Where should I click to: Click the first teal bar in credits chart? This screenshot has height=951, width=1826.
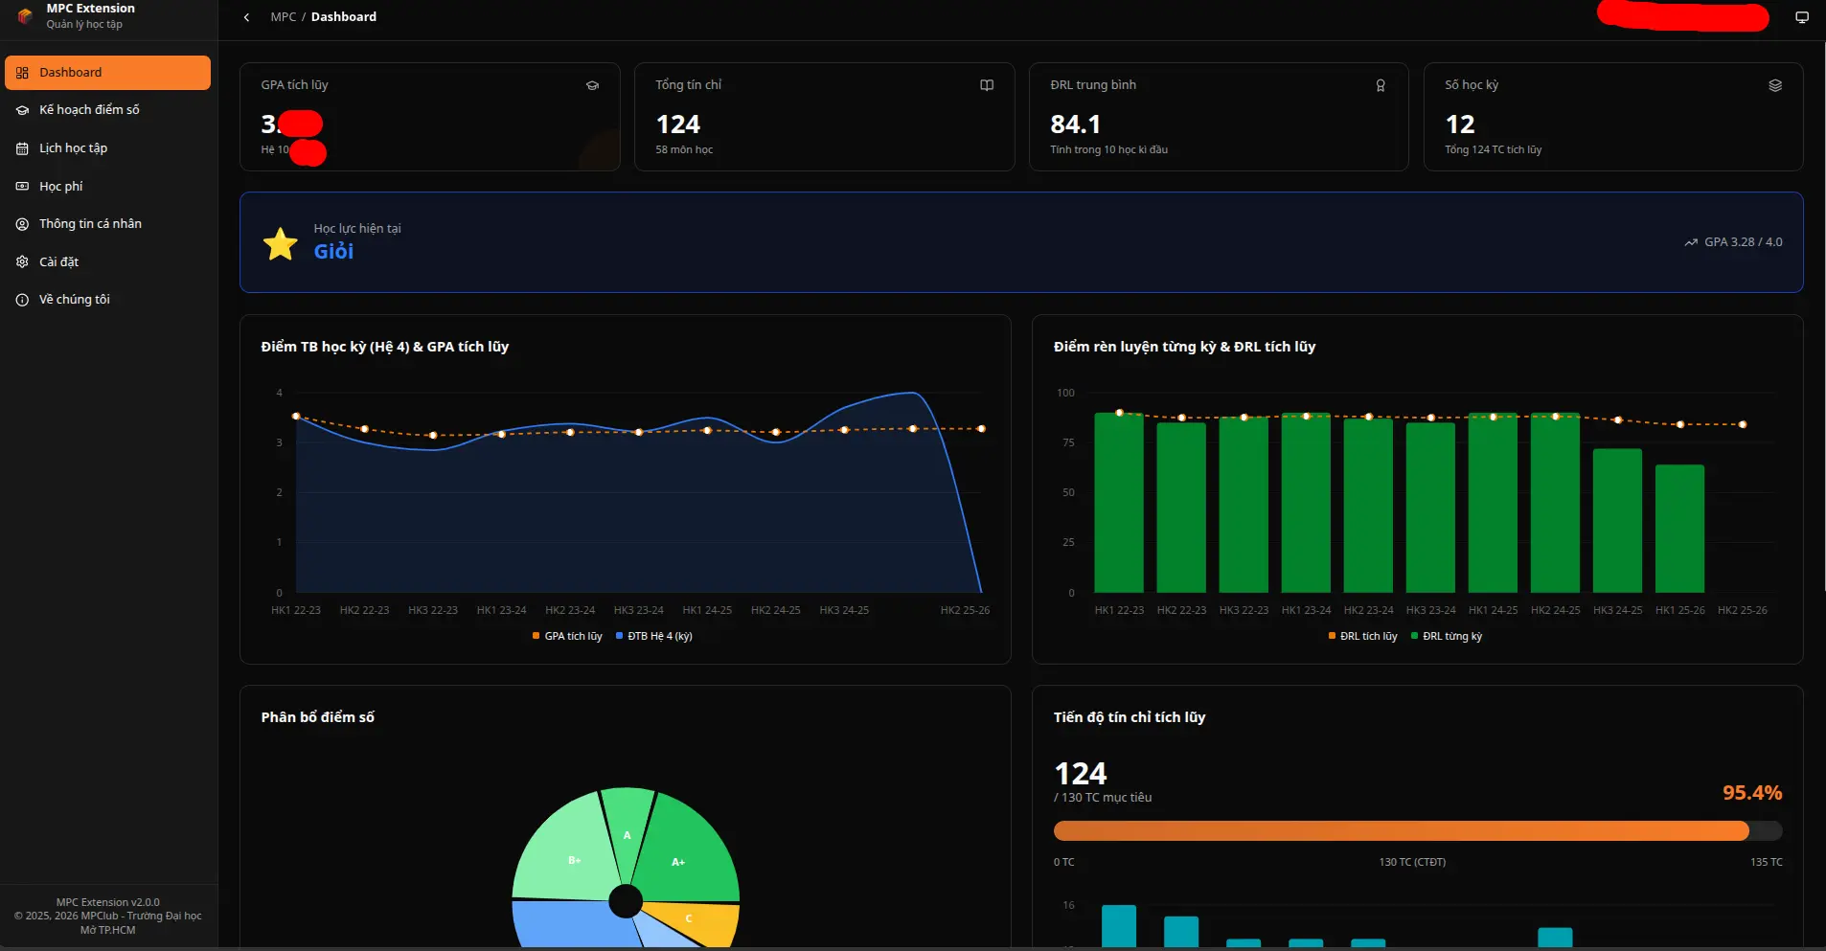[1119, 926]
